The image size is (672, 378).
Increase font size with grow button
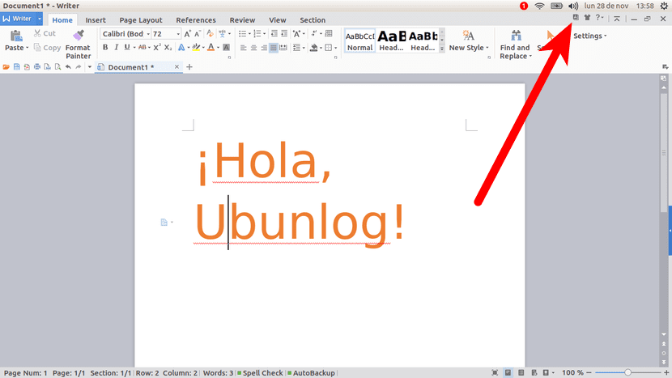click(188, 34)
